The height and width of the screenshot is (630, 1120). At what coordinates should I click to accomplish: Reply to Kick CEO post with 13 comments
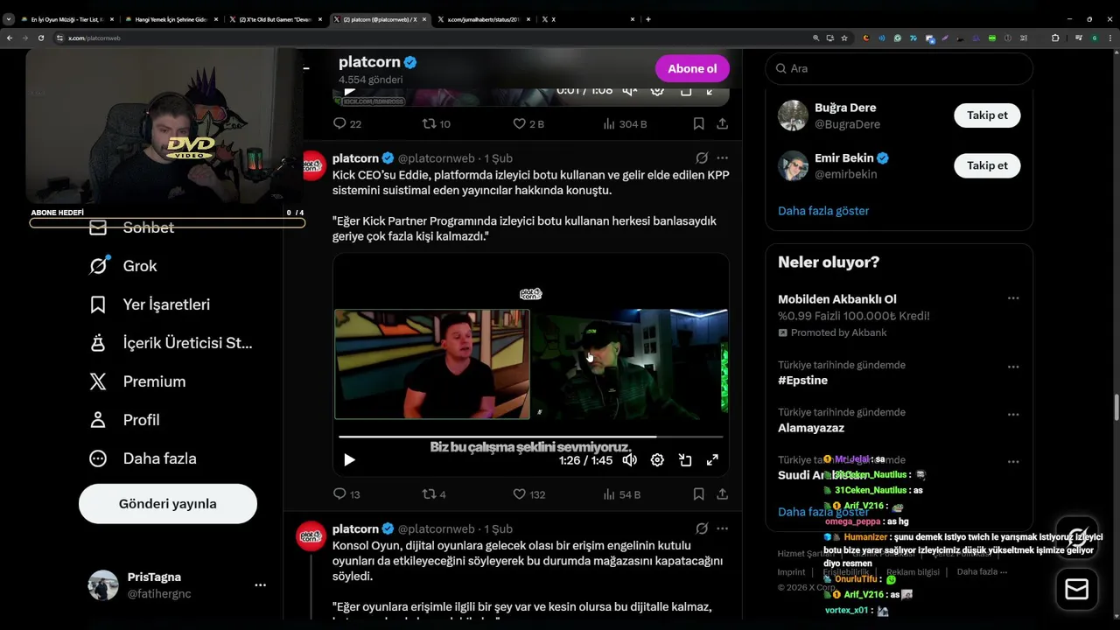pos(347,494)
